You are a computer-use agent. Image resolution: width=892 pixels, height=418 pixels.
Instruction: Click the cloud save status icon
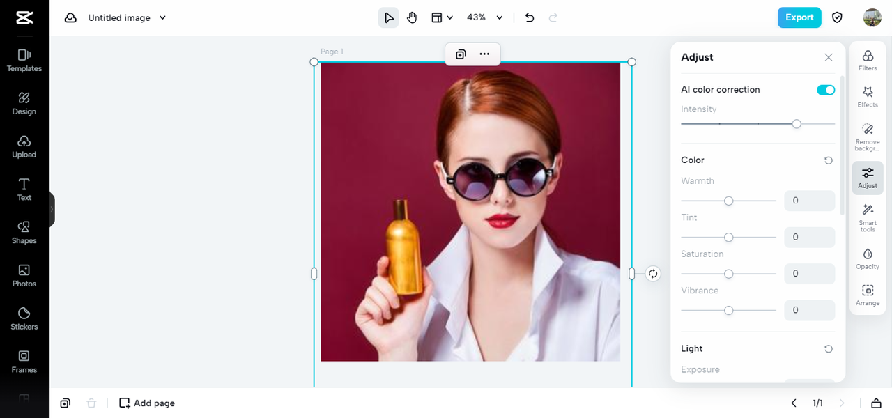point(70,18)
